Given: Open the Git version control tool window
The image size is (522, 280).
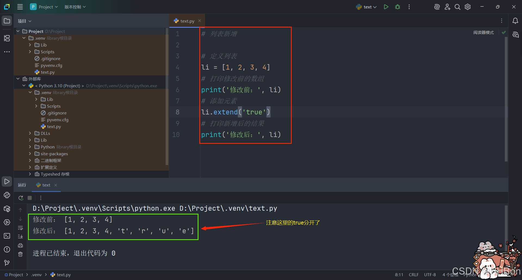Looking at the screenshot, I should click(x=7, y=263).
